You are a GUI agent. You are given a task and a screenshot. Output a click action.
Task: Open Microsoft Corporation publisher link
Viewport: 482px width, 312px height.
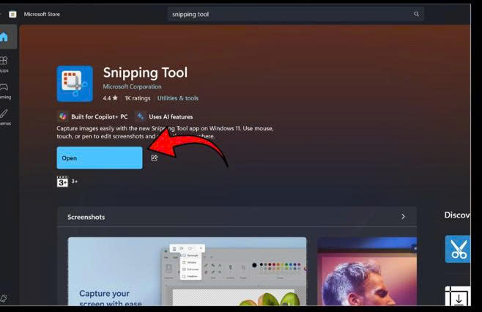click(132, 86)
